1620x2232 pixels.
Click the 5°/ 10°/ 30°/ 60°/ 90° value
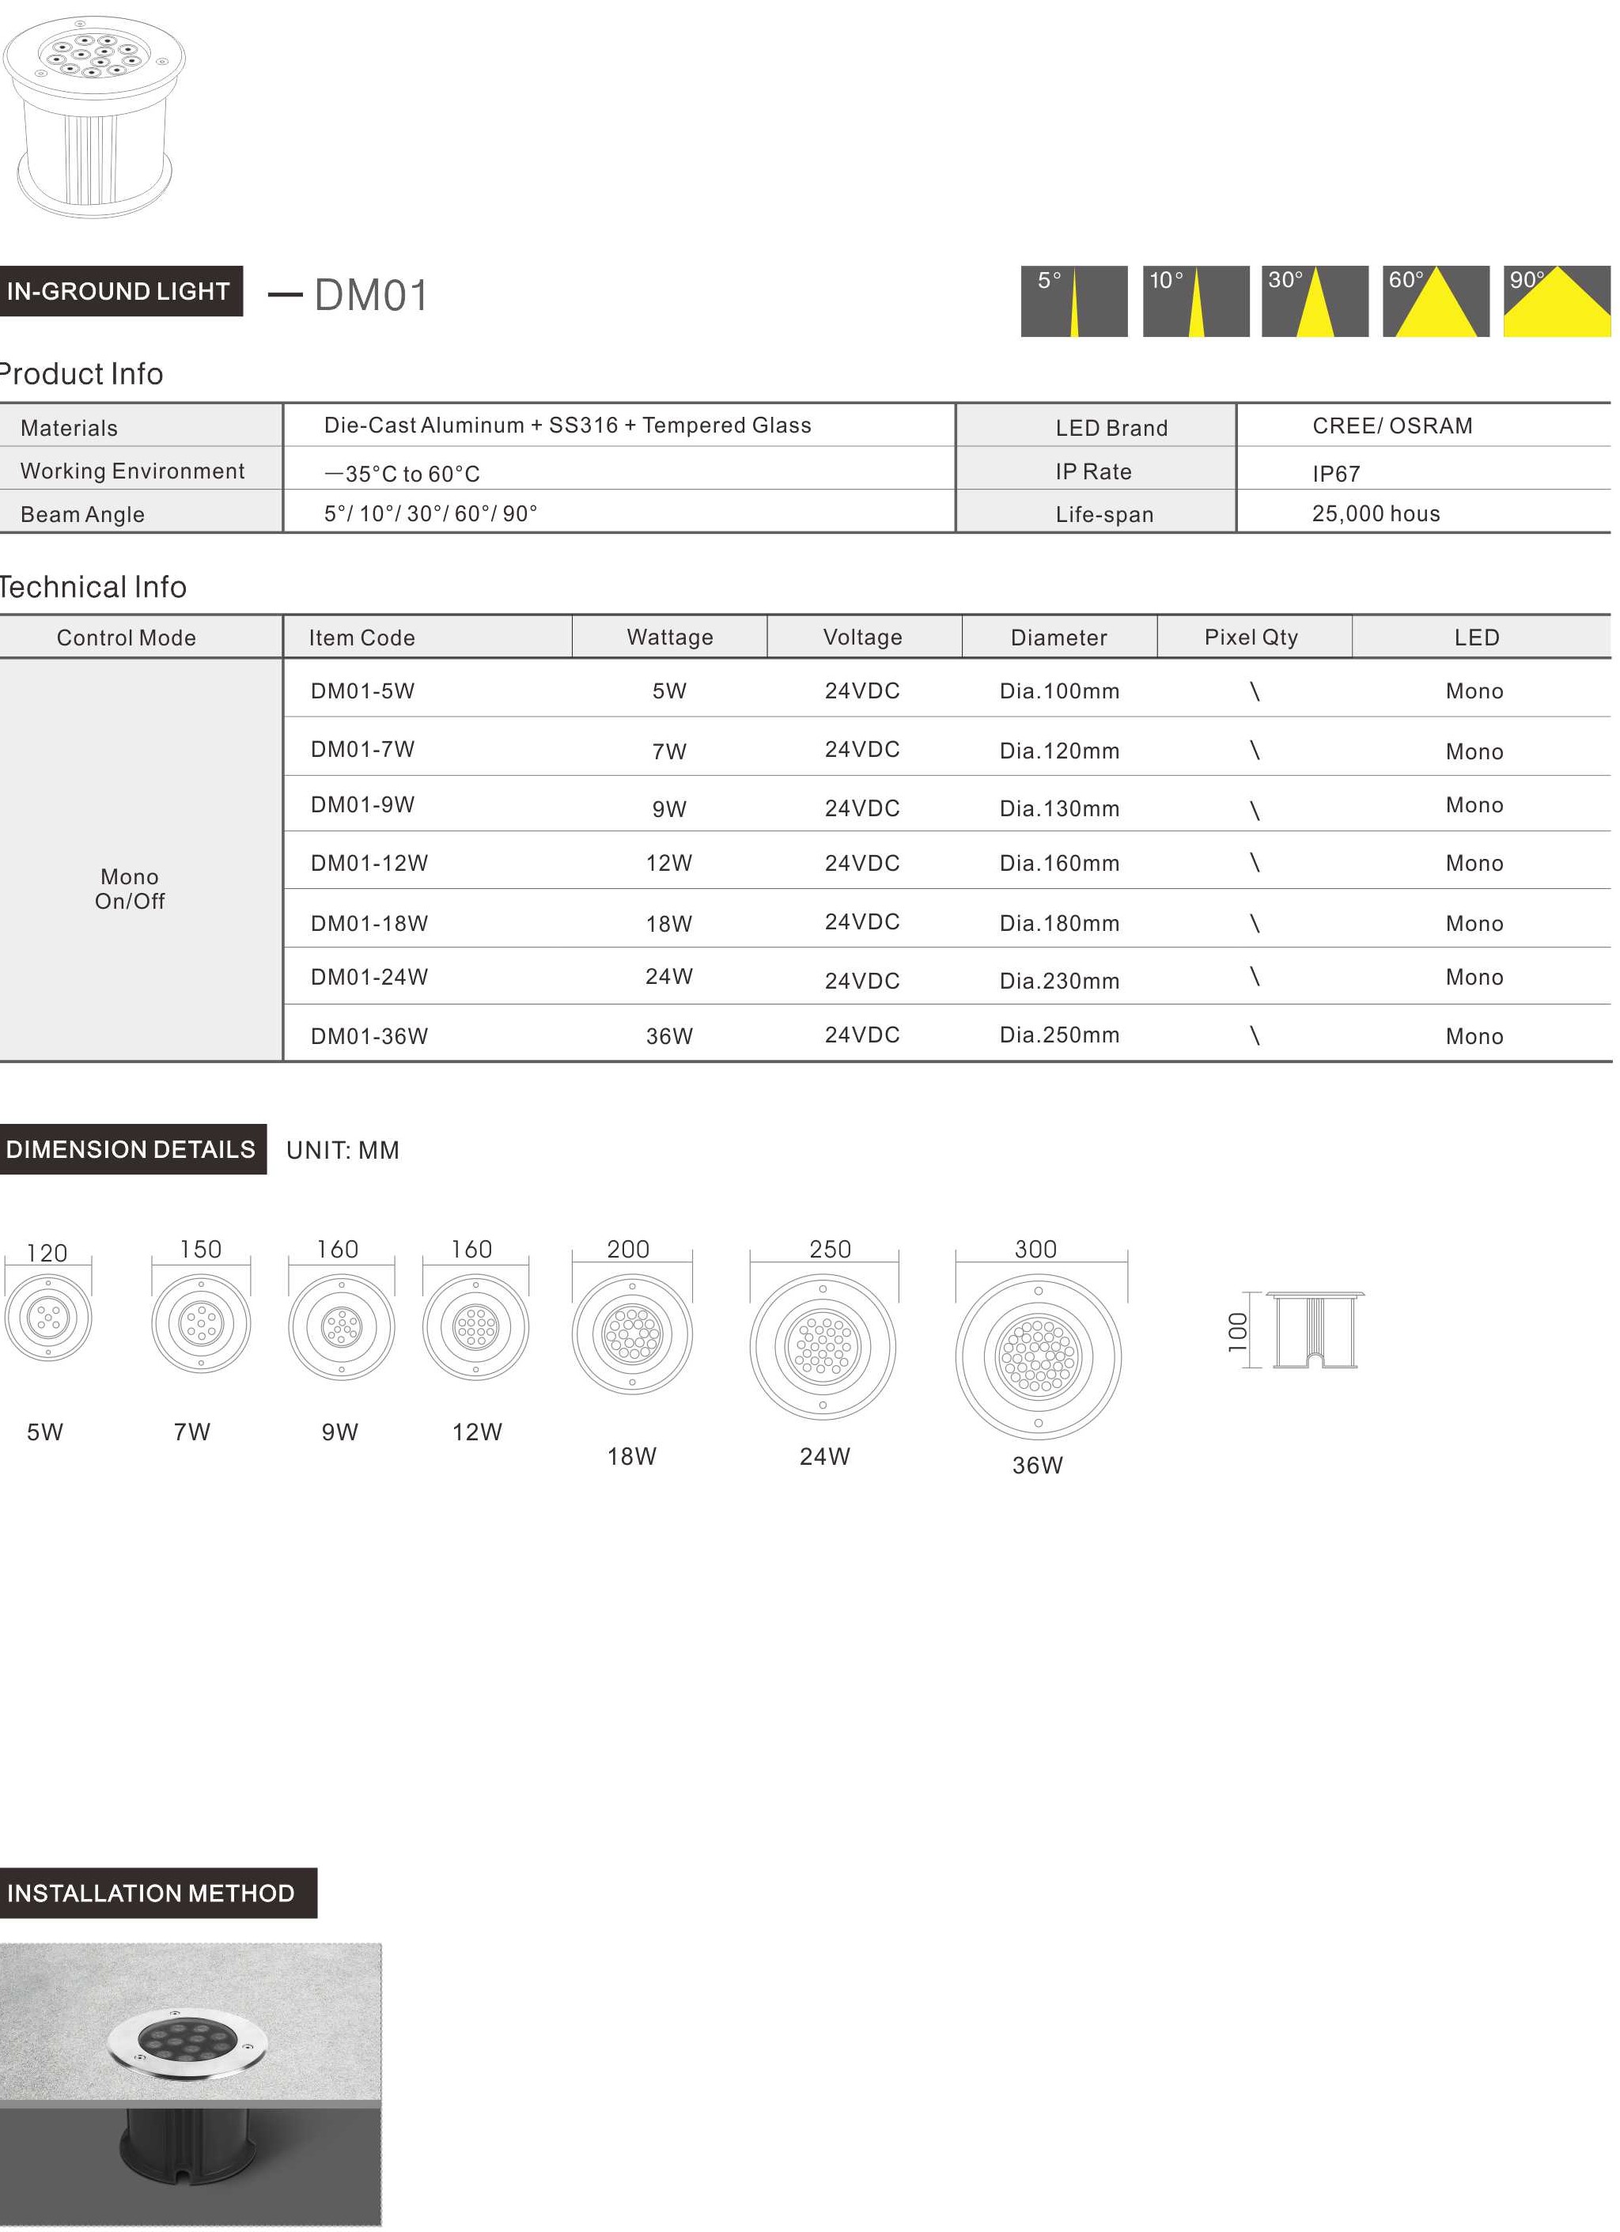[431, 514]
